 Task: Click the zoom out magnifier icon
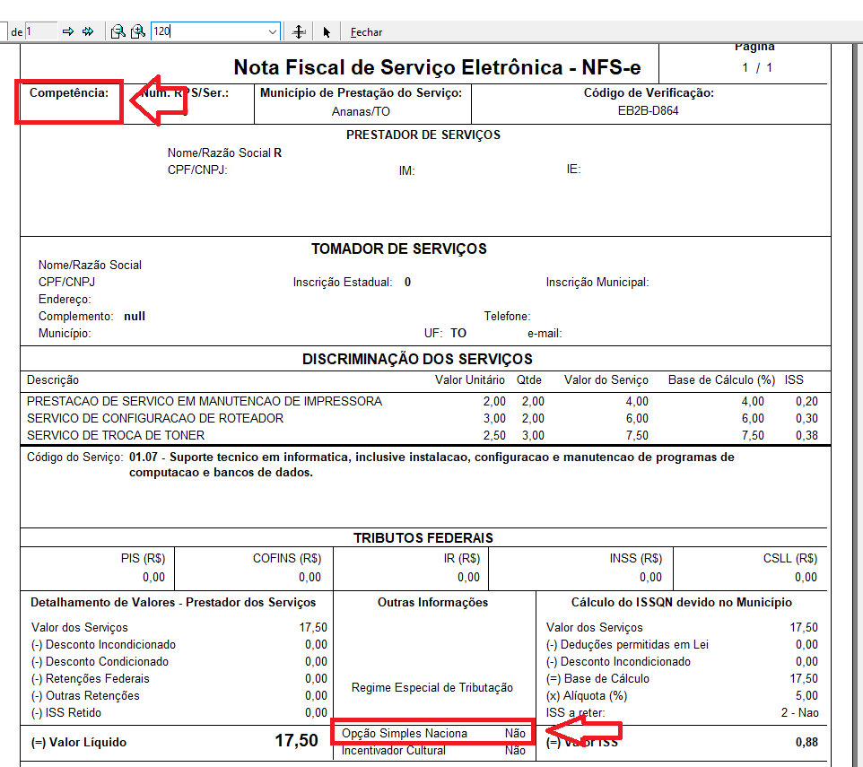(x=118, y=32)
